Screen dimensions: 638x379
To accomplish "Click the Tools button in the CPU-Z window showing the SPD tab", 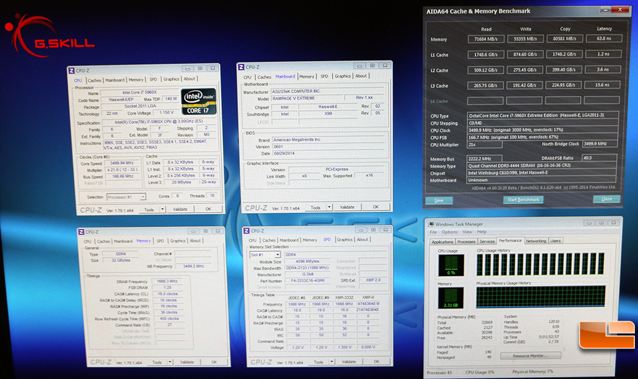I will (318, 362).
